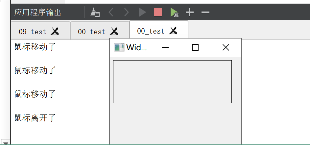Click inside the bordered label frame in Widget
This screenshot has width=310, height=151.
pyautogui.click(x=172, y=82)
